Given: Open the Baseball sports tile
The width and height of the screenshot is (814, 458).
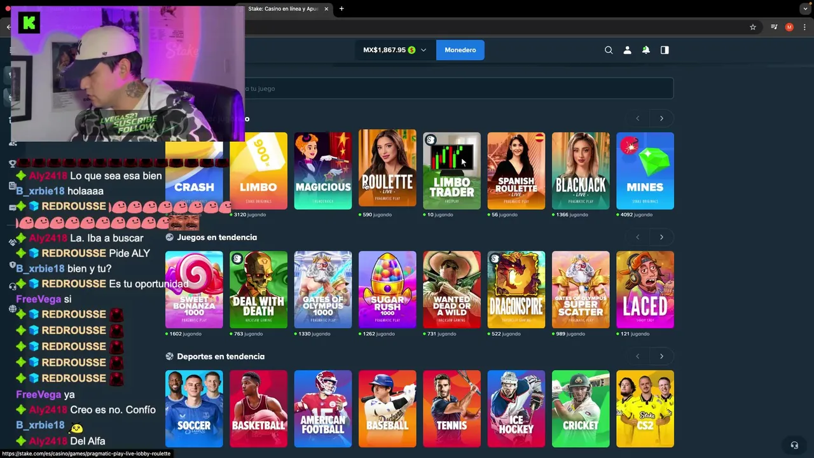Looking at the screenshot, I should pyautogui.click(x=387, y=408).
